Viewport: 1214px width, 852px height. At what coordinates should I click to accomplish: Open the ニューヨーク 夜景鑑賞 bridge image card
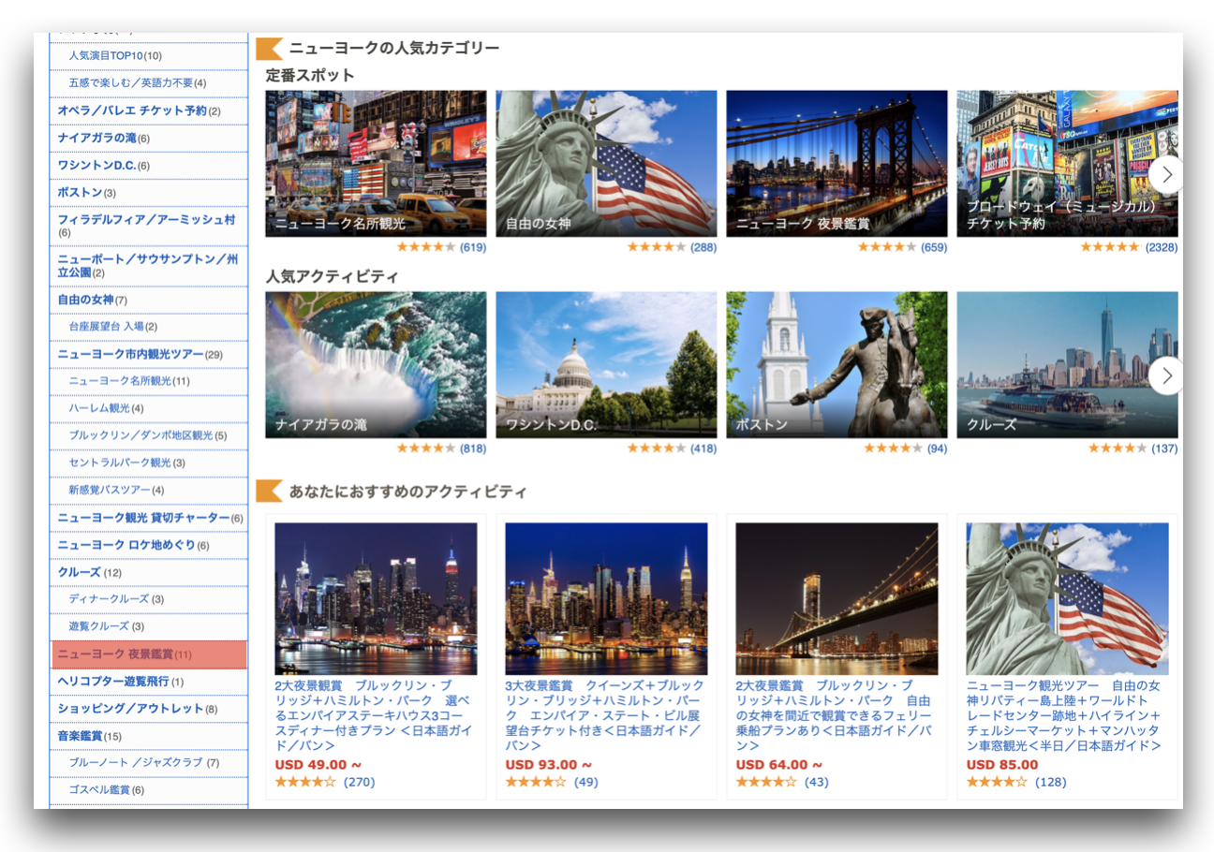pos(836,164)
